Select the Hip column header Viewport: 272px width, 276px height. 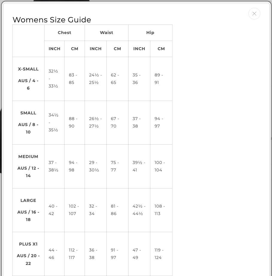(x=150, y=33)
